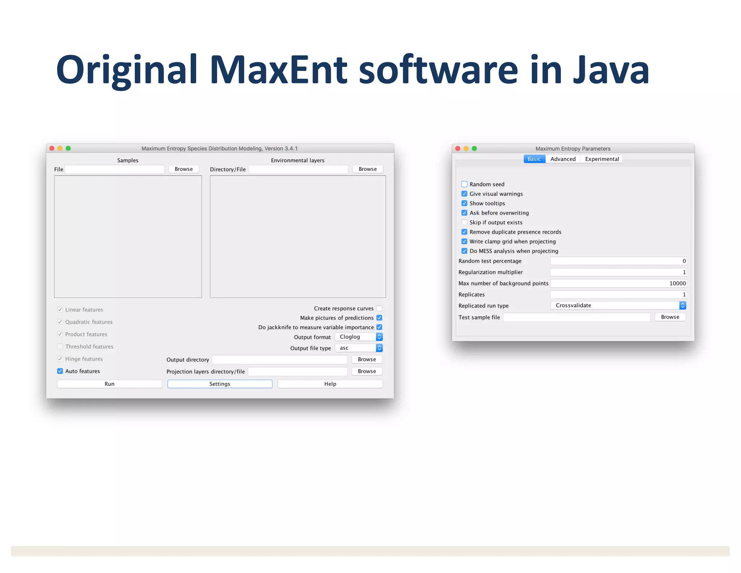Minimize the Maximum Entropy Parameters window
This screenshot has height=573, width=741.
point(466,149)
